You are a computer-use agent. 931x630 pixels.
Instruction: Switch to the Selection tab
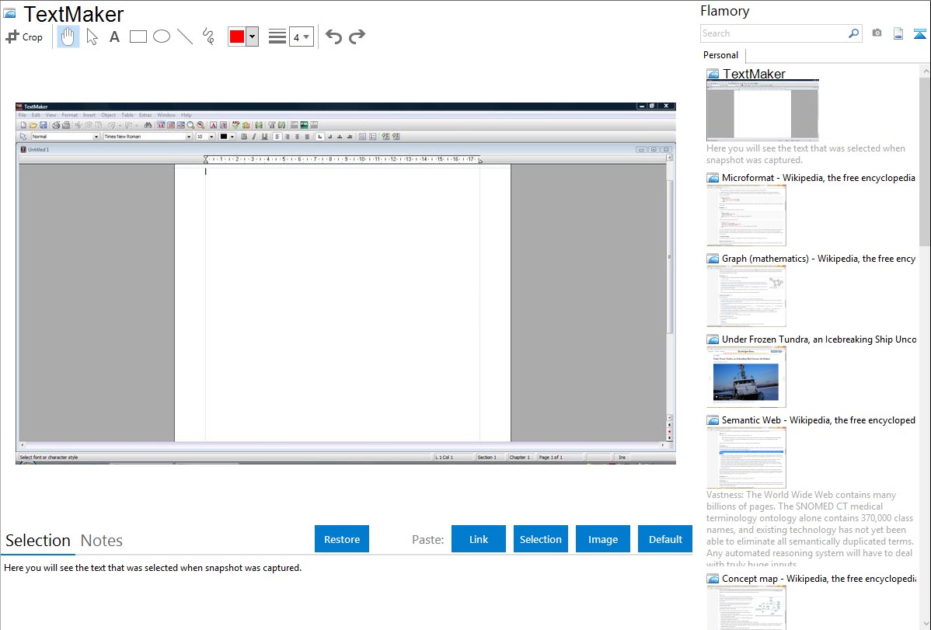(x=38, y=541)
